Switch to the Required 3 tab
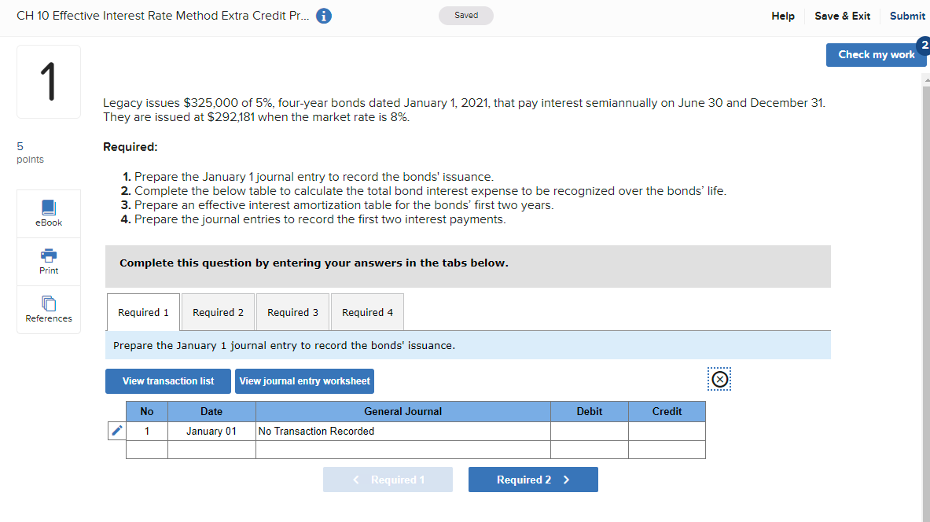Viewport: 930px width, 522px height. pyautogui.click(x=292, y=311)
